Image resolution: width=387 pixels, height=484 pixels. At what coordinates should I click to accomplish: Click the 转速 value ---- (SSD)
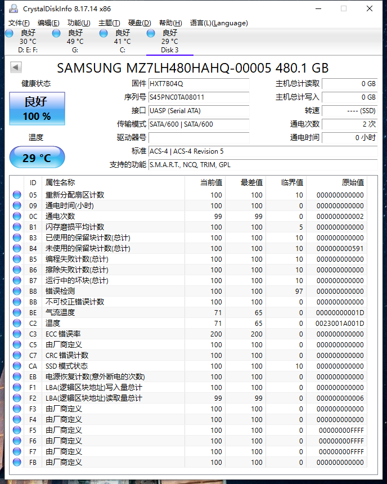point(350,111)
